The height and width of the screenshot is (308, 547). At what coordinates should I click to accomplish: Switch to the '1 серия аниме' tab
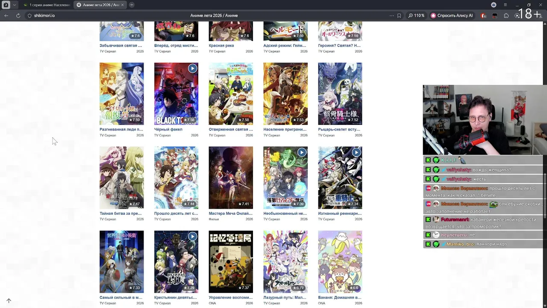pyautogui.click(x=47, y=5)
